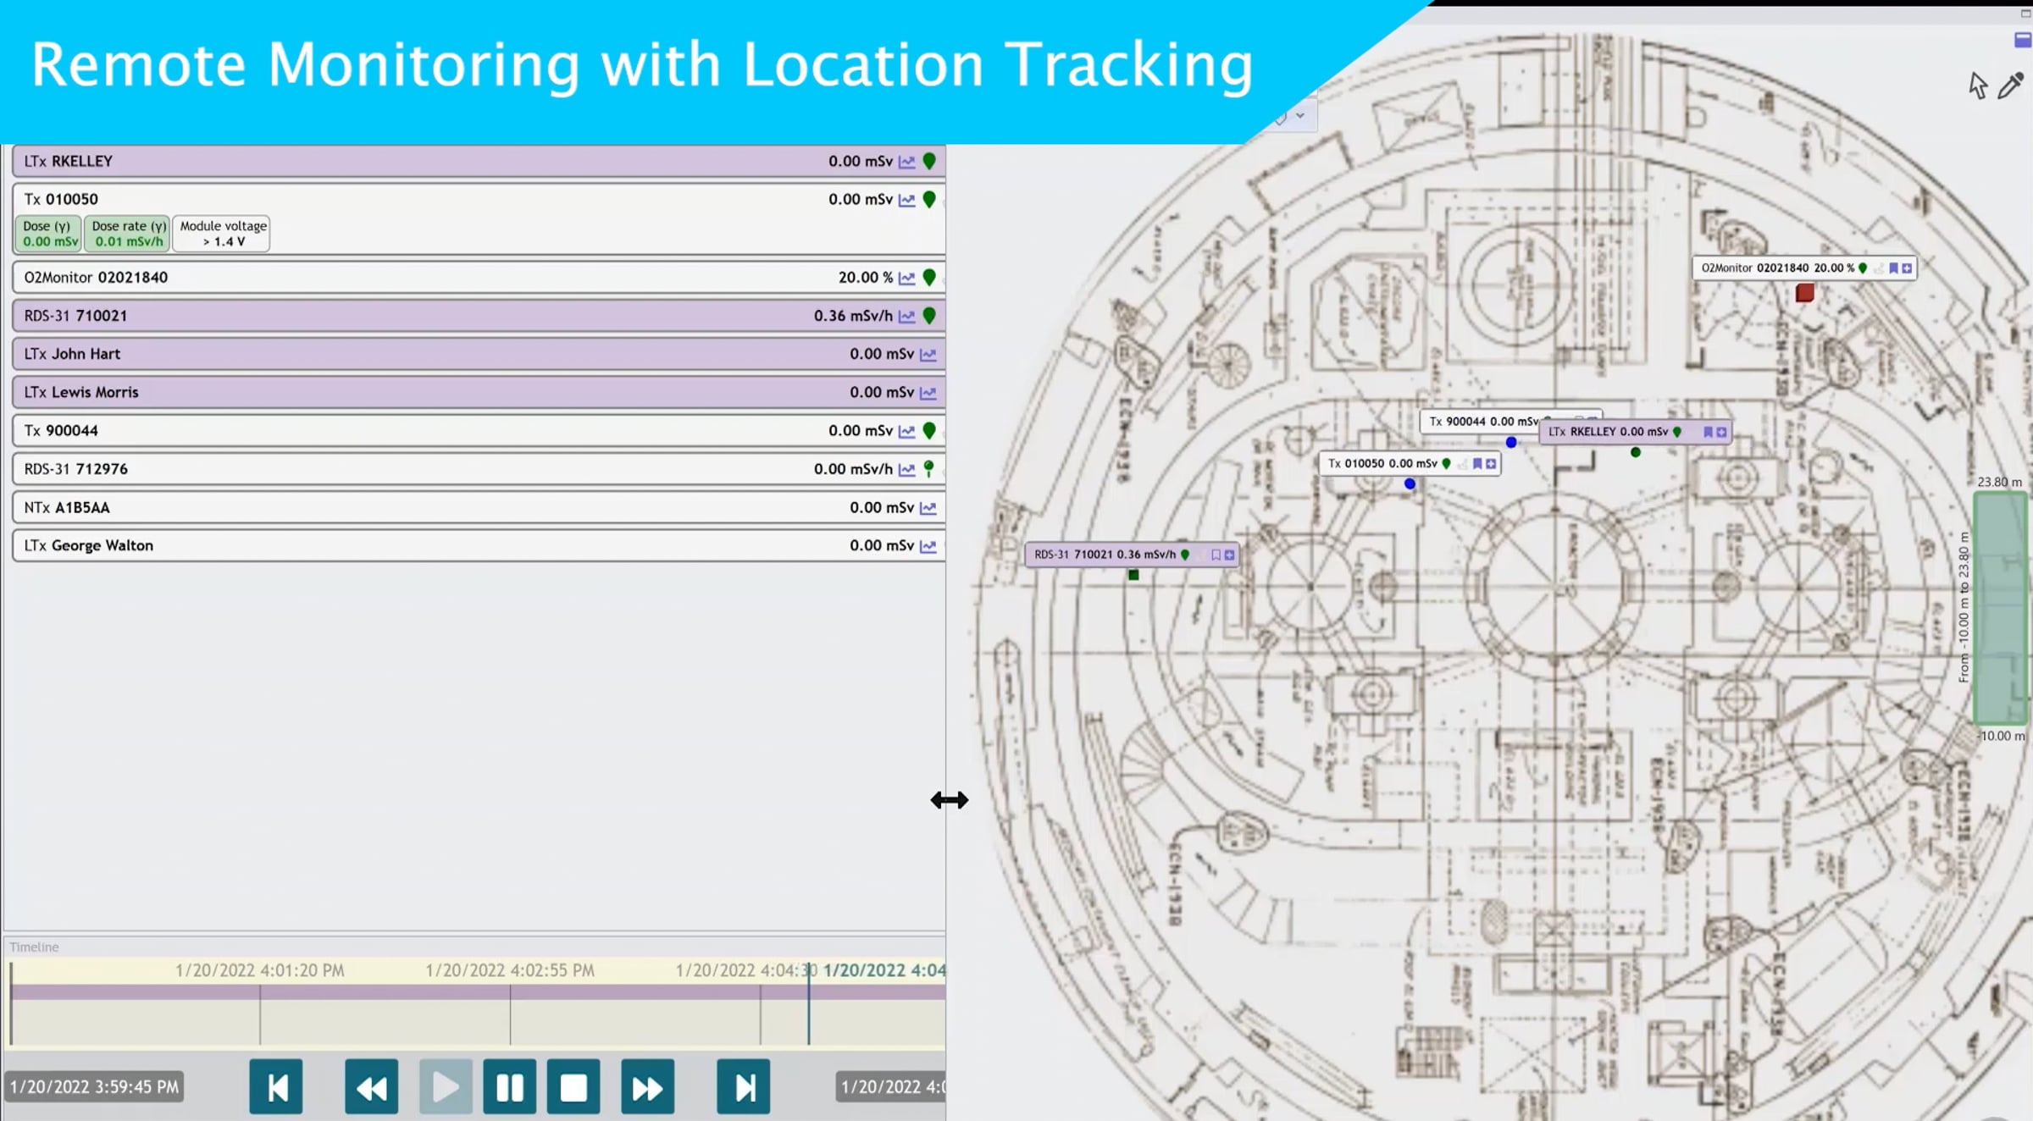2033x1121 pixels.
Task: Show location of RDS-31 710021 via pin
Action: pyautogui.click(x=929, y=316)
